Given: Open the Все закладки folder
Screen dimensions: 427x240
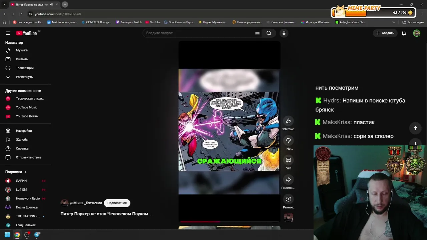Looking at the screenshot, I should [x=413, y=22].
